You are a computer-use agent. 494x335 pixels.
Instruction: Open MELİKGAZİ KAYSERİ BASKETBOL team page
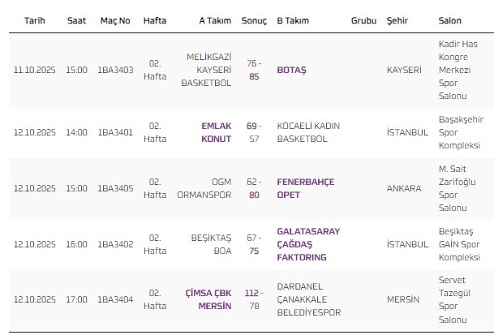tap(208, 70)
